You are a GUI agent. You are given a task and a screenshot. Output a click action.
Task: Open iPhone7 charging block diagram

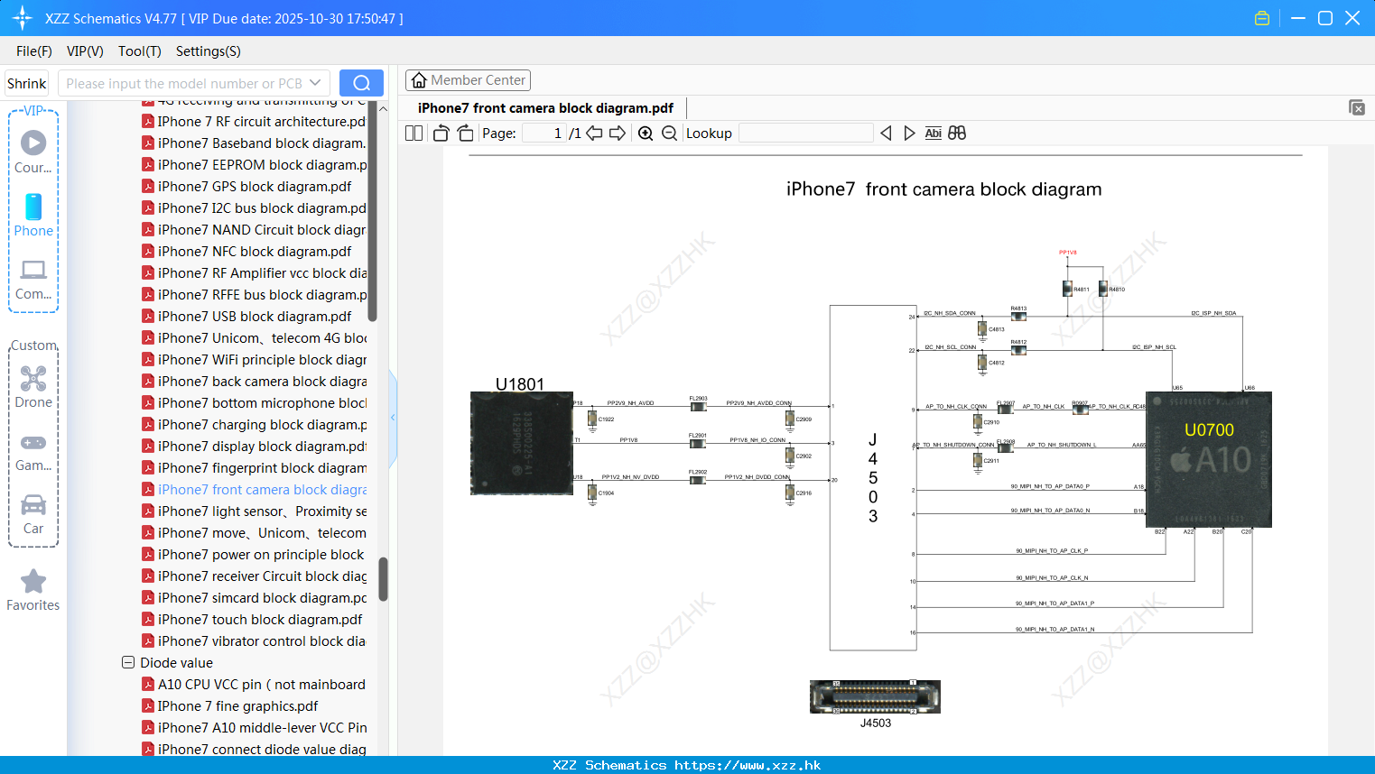254,425
